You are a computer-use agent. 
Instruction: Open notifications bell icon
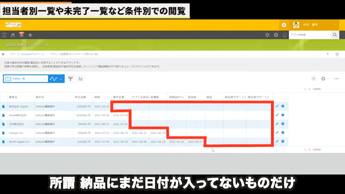click(x=21, y=35)
